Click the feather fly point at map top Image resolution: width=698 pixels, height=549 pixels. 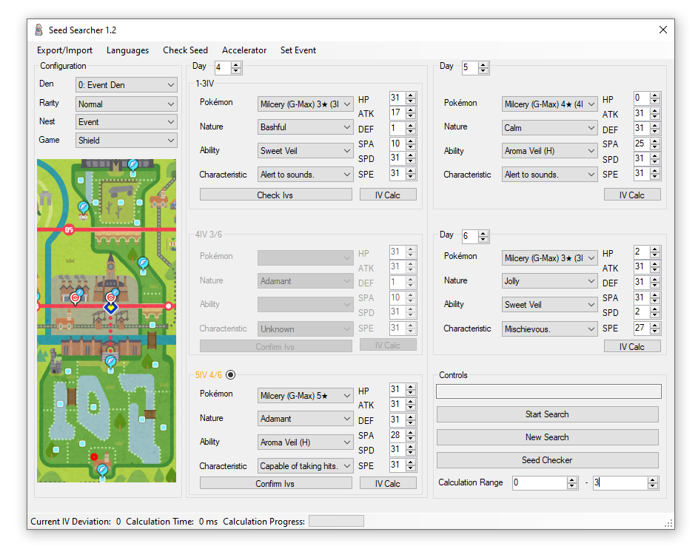(133, 164)
